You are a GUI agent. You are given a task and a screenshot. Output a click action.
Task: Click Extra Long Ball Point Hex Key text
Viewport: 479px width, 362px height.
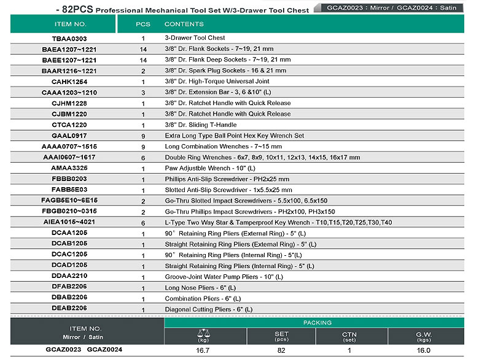pos(235,136)
